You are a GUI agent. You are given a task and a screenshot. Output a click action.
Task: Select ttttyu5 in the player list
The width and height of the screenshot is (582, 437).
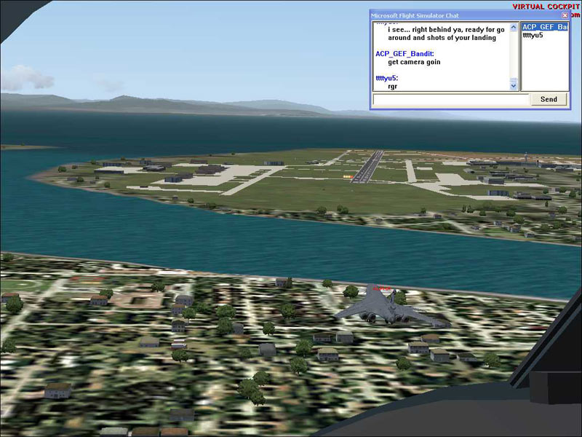(x=533, y=35)
